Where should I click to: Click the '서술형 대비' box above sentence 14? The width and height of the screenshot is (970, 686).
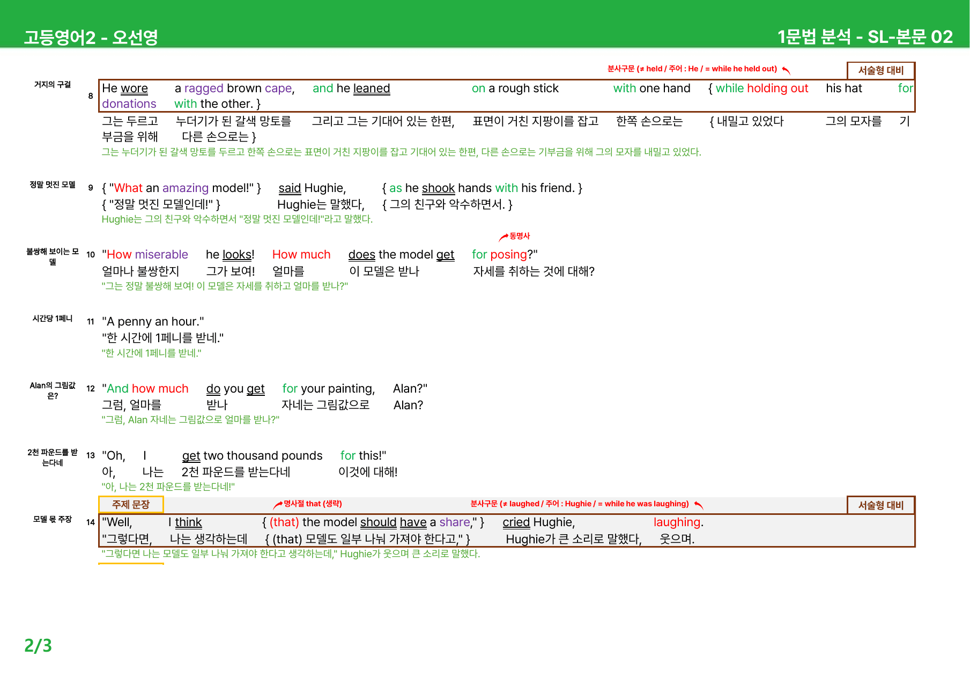point(881,505)
